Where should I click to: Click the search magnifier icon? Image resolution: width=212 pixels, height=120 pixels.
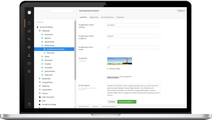point(38,11)
